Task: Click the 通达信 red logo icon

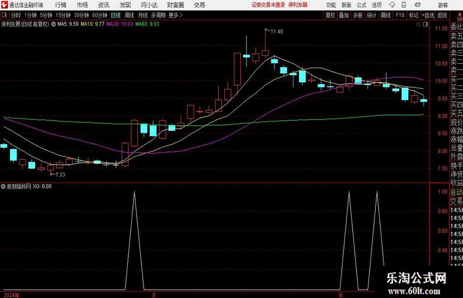Action: pyautogui.click(x=4, y=5)
